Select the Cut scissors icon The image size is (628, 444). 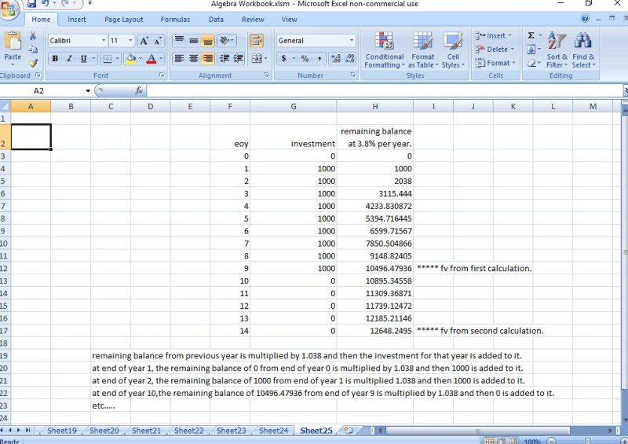[x=33, y=36]
